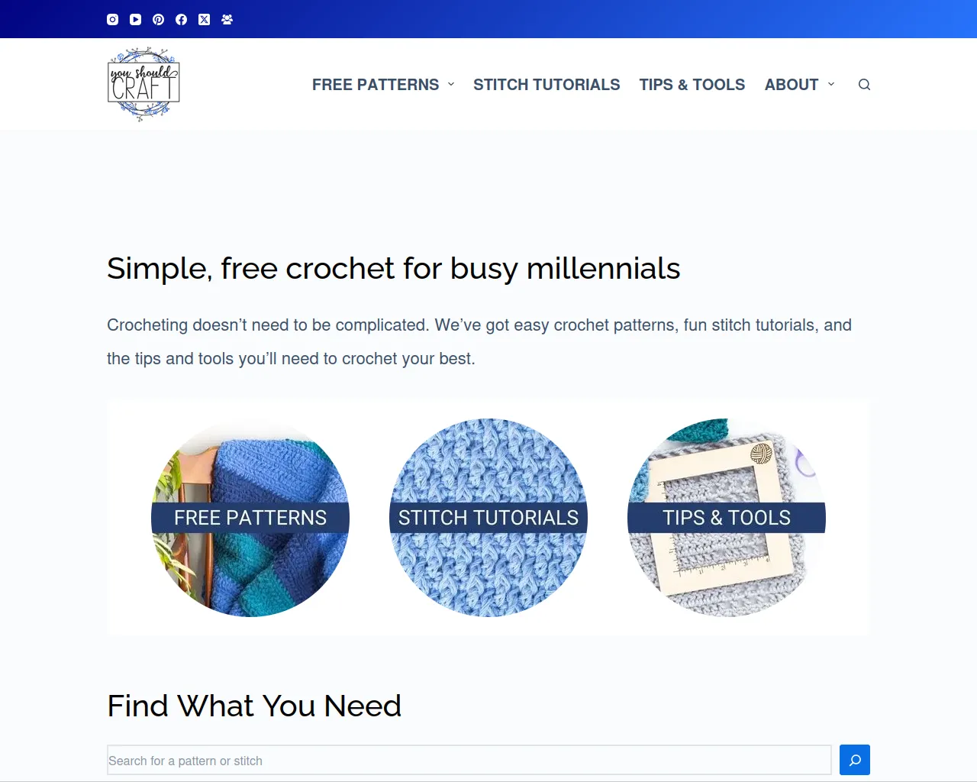Open the STITCH TUTORIALS circular image
Image resolution: width=977 pixels, height=782 pixels.
pos(488,517)
